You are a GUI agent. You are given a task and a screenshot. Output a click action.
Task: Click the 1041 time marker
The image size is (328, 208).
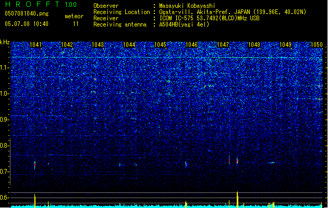36,45
